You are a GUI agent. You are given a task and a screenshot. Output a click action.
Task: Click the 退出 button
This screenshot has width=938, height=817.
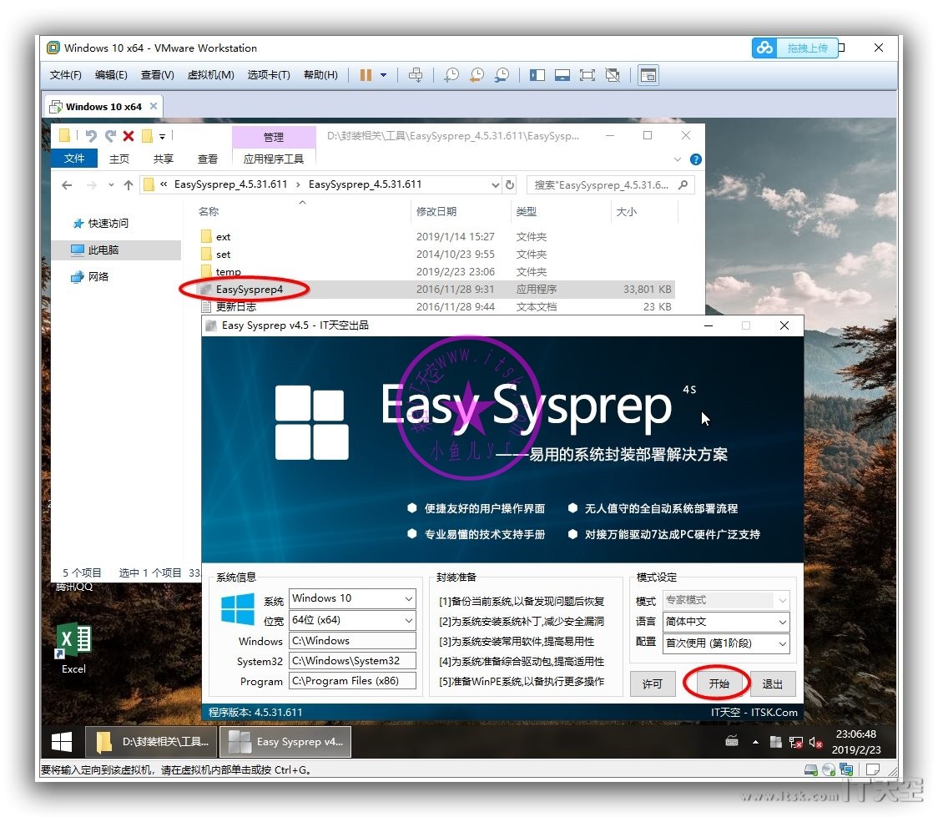point(772,683)
